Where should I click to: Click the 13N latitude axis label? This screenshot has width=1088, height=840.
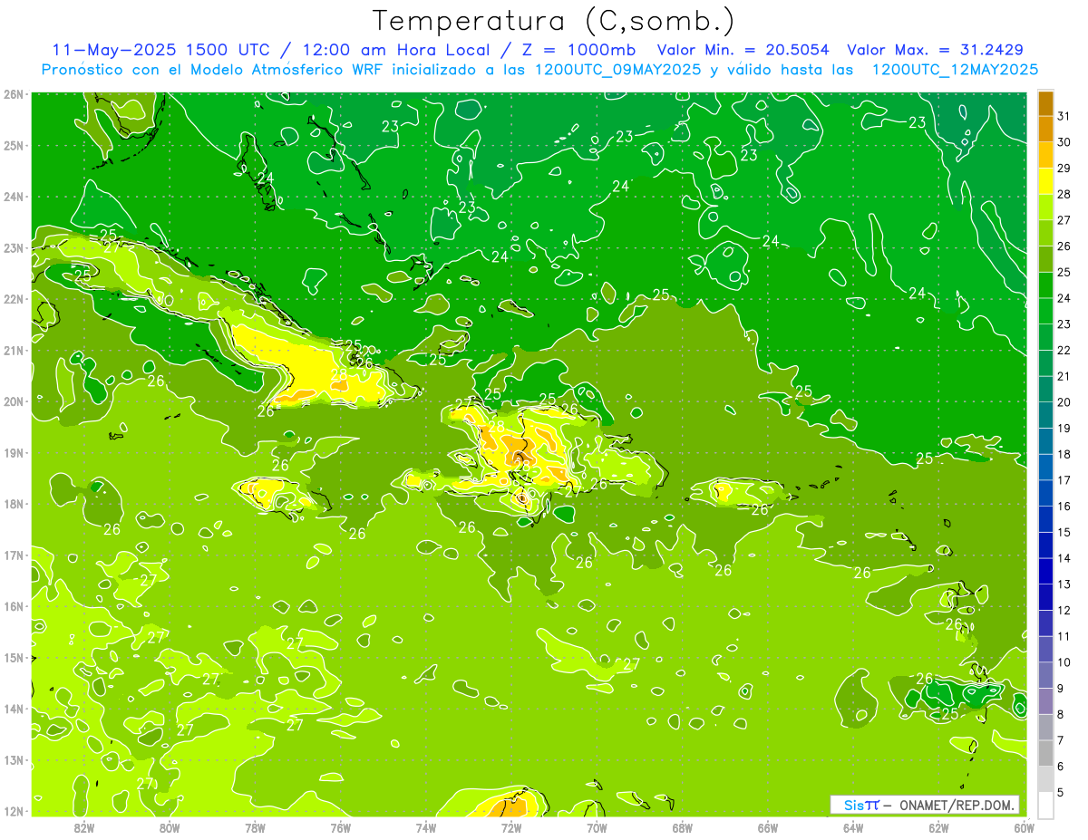14,759
